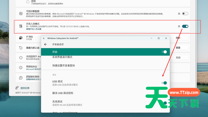208x117 pixels.
Task: Click the 重置为默认值 reset icon
Action: pos(21,48)
